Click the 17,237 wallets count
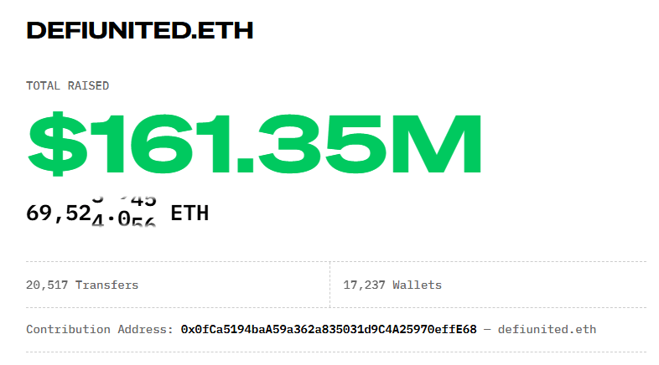The width and height of the screenshot is (659, 365). click(x=364, y=285)
